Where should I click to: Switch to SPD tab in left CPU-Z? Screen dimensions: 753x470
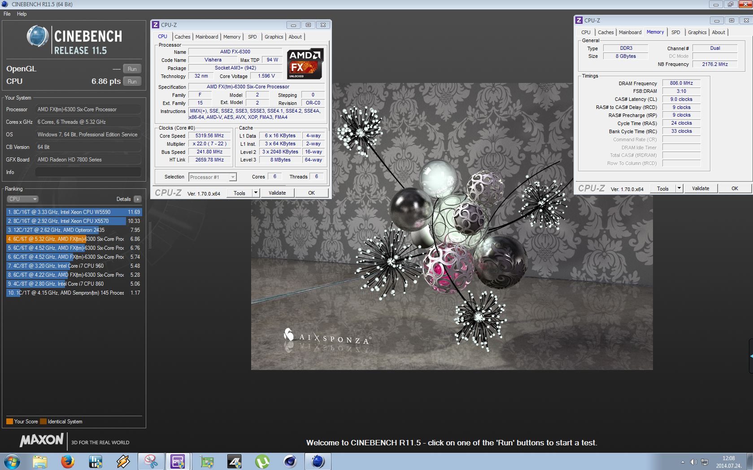pos(252,37)
